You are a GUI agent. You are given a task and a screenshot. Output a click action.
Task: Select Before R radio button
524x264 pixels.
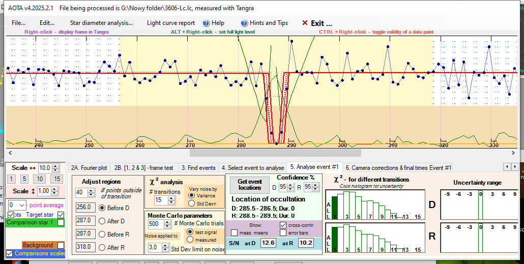102,234
